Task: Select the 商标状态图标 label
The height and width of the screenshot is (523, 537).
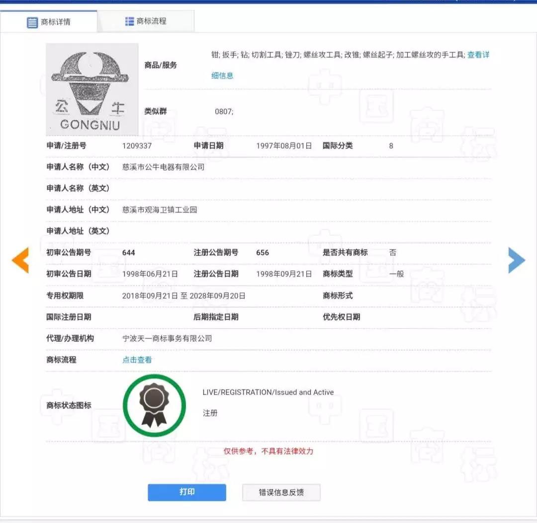Action: click(69, 405)
